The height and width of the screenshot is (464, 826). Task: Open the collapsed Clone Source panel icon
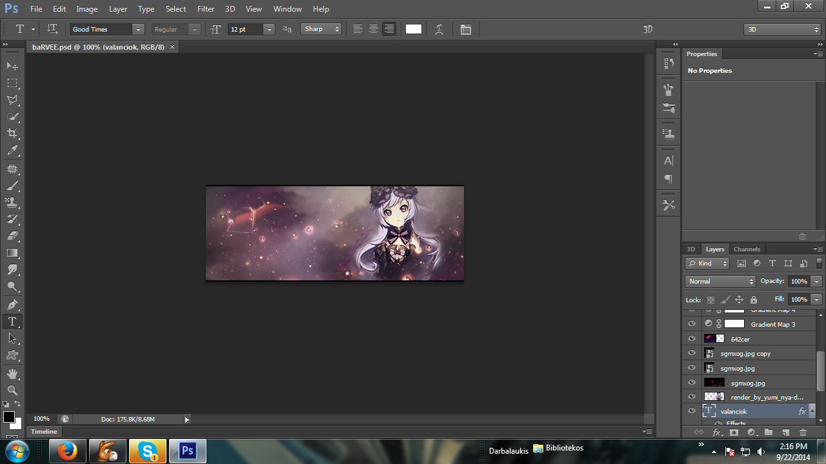click(669, 134)
